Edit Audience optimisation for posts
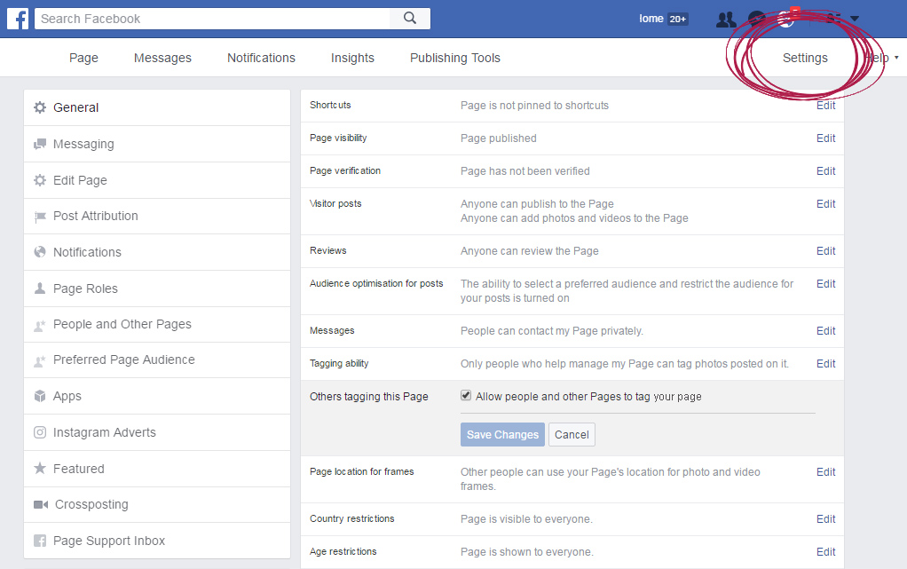This screenshot has width=907, height=569. coord(826,284)
